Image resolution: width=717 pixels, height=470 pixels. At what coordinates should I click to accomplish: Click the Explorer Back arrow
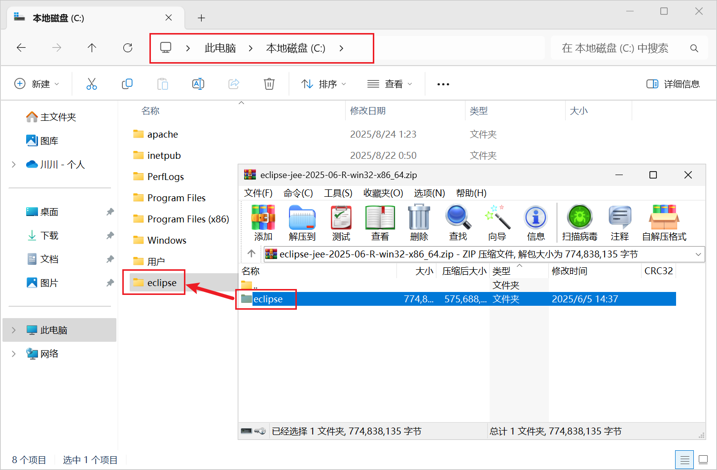pos(21,48)
